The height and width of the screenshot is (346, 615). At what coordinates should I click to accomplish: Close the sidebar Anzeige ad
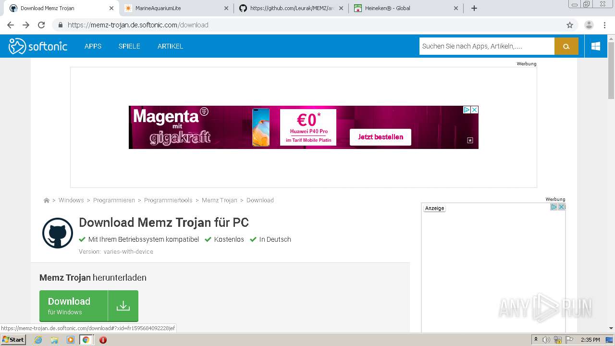click(x=561, y=207)
